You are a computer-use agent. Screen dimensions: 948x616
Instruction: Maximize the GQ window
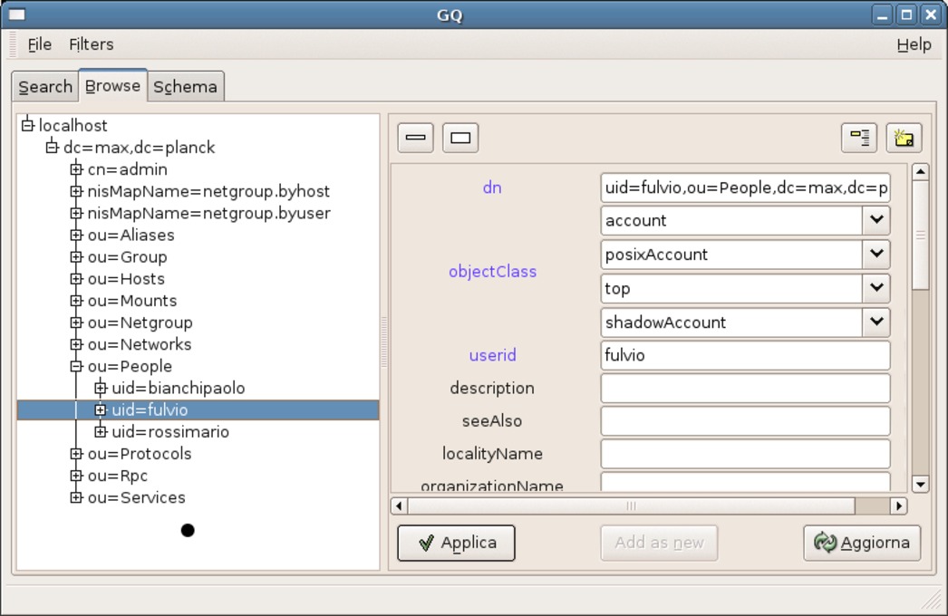906,14
